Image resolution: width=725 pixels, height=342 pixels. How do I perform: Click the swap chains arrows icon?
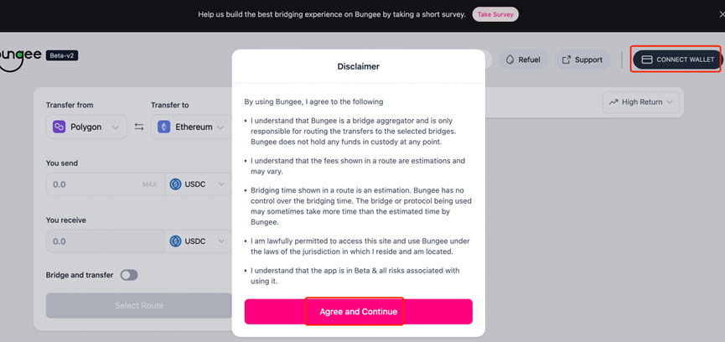coord(138,127)
